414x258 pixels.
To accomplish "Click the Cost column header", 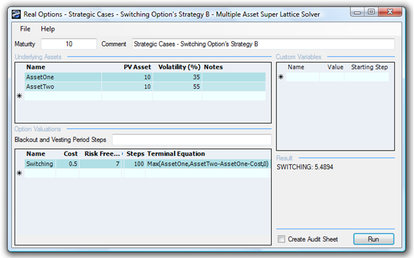I will [71, 154].
